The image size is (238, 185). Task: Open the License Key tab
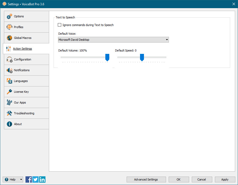tap(27, 92)
